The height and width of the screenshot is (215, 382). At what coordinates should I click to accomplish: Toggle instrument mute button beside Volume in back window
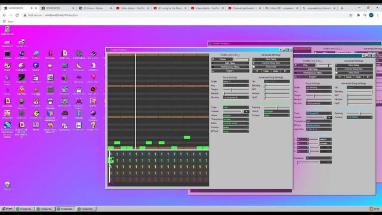(329, 117)
